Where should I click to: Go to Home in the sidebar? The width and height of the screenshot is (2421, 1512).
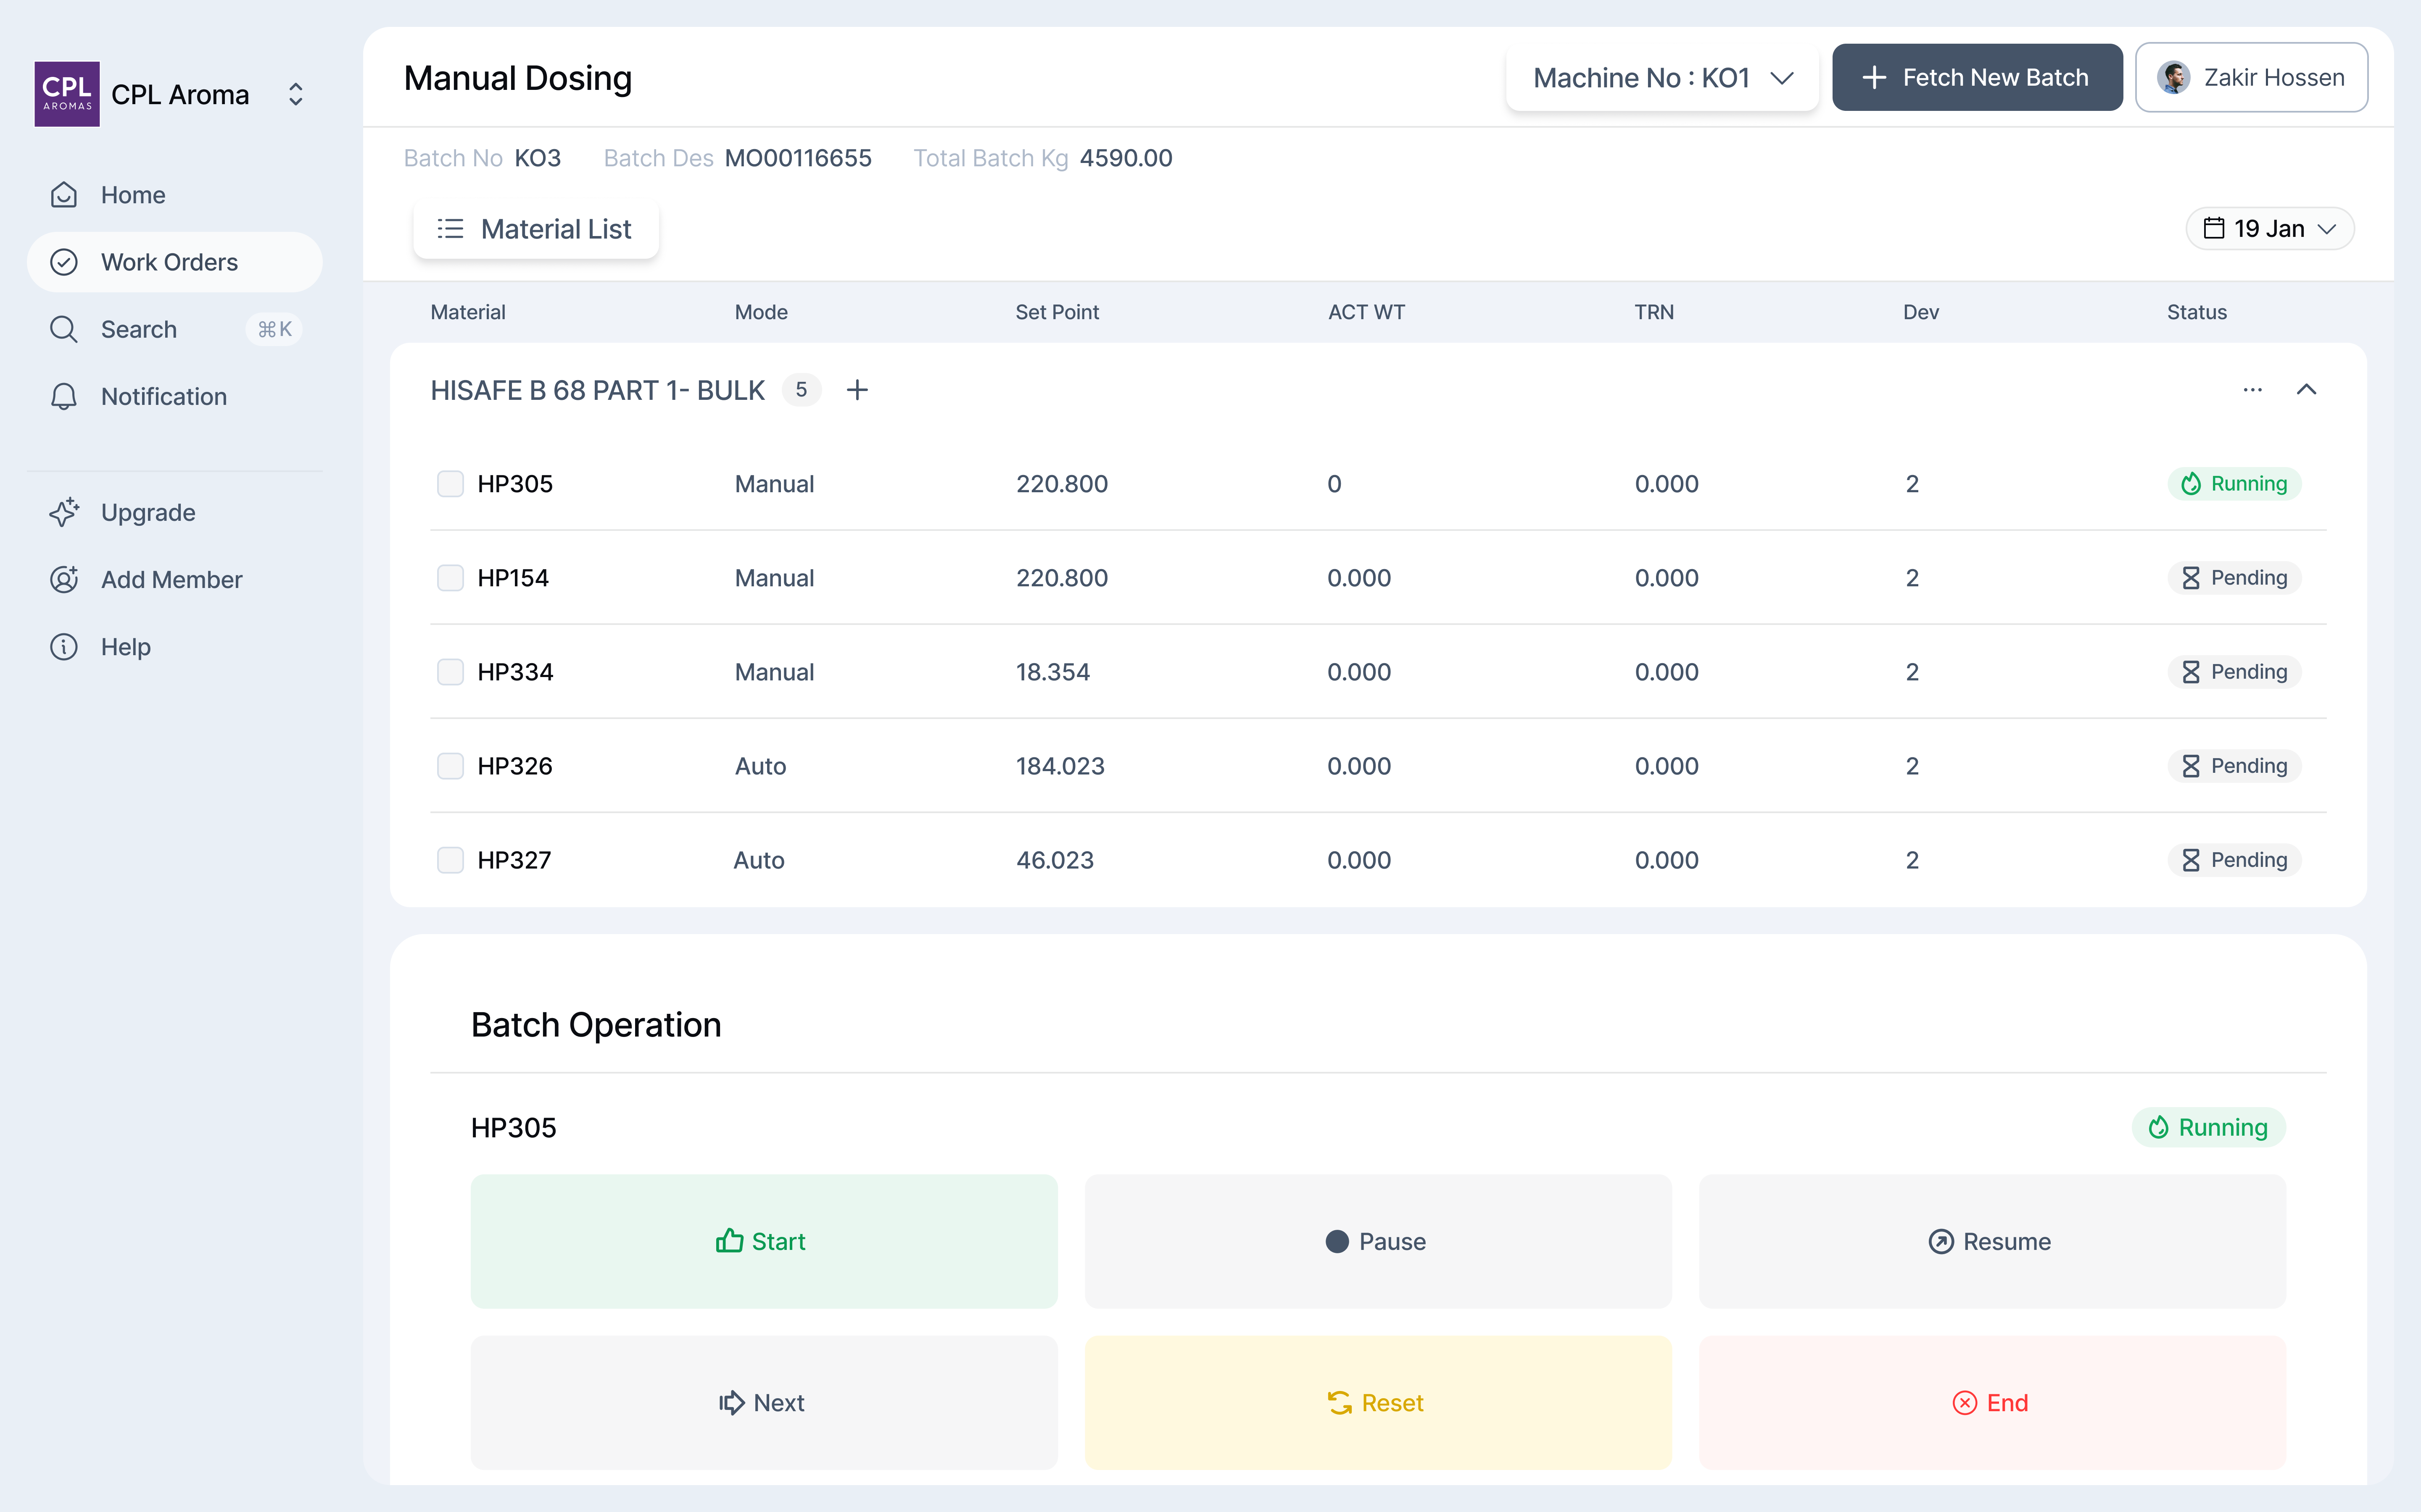coord(175,195)
